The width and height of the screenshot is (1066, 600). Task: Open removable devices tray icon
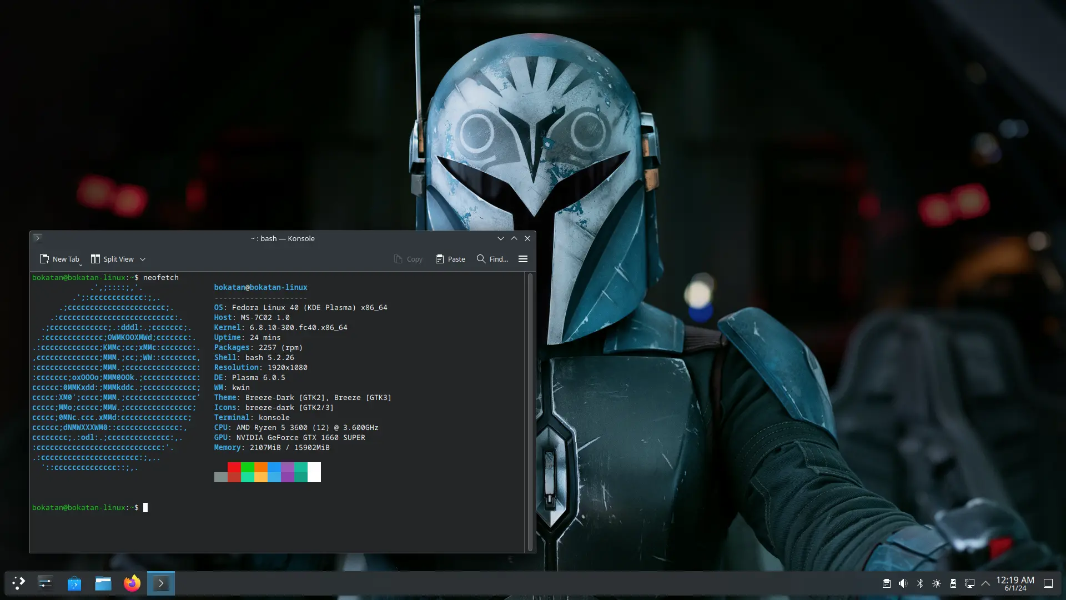click(953, 583)
